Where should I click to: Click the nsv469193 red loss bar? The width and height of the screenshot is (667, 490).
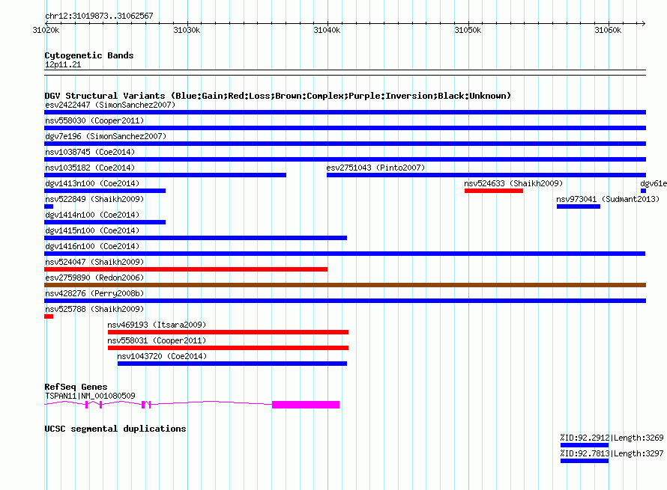pos(228,332)
